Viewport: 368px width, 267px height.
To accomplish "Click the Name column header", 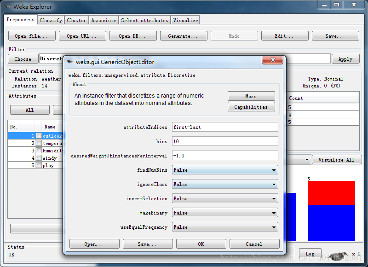I will (52, 127).
